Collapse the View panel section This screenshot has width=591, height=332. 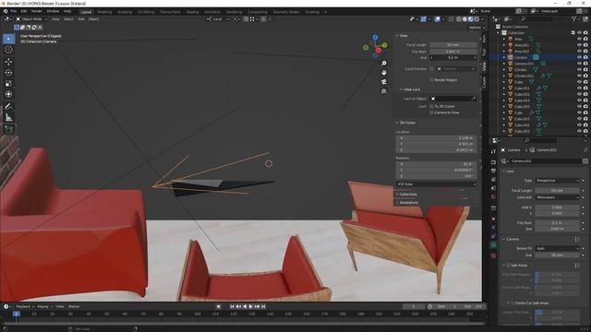click(x=397, y=35)
